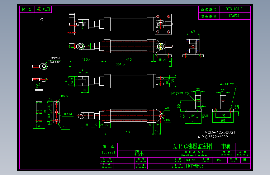Click the 'A.P.C油壓缸組件' title text

click(x=193, y=146)
